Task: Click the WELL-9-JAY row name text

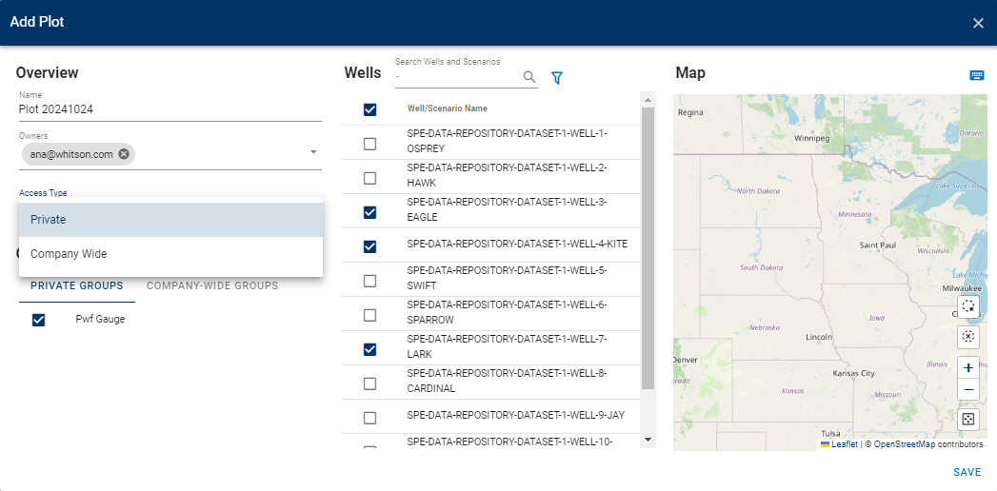Action: tap(516, 416)
